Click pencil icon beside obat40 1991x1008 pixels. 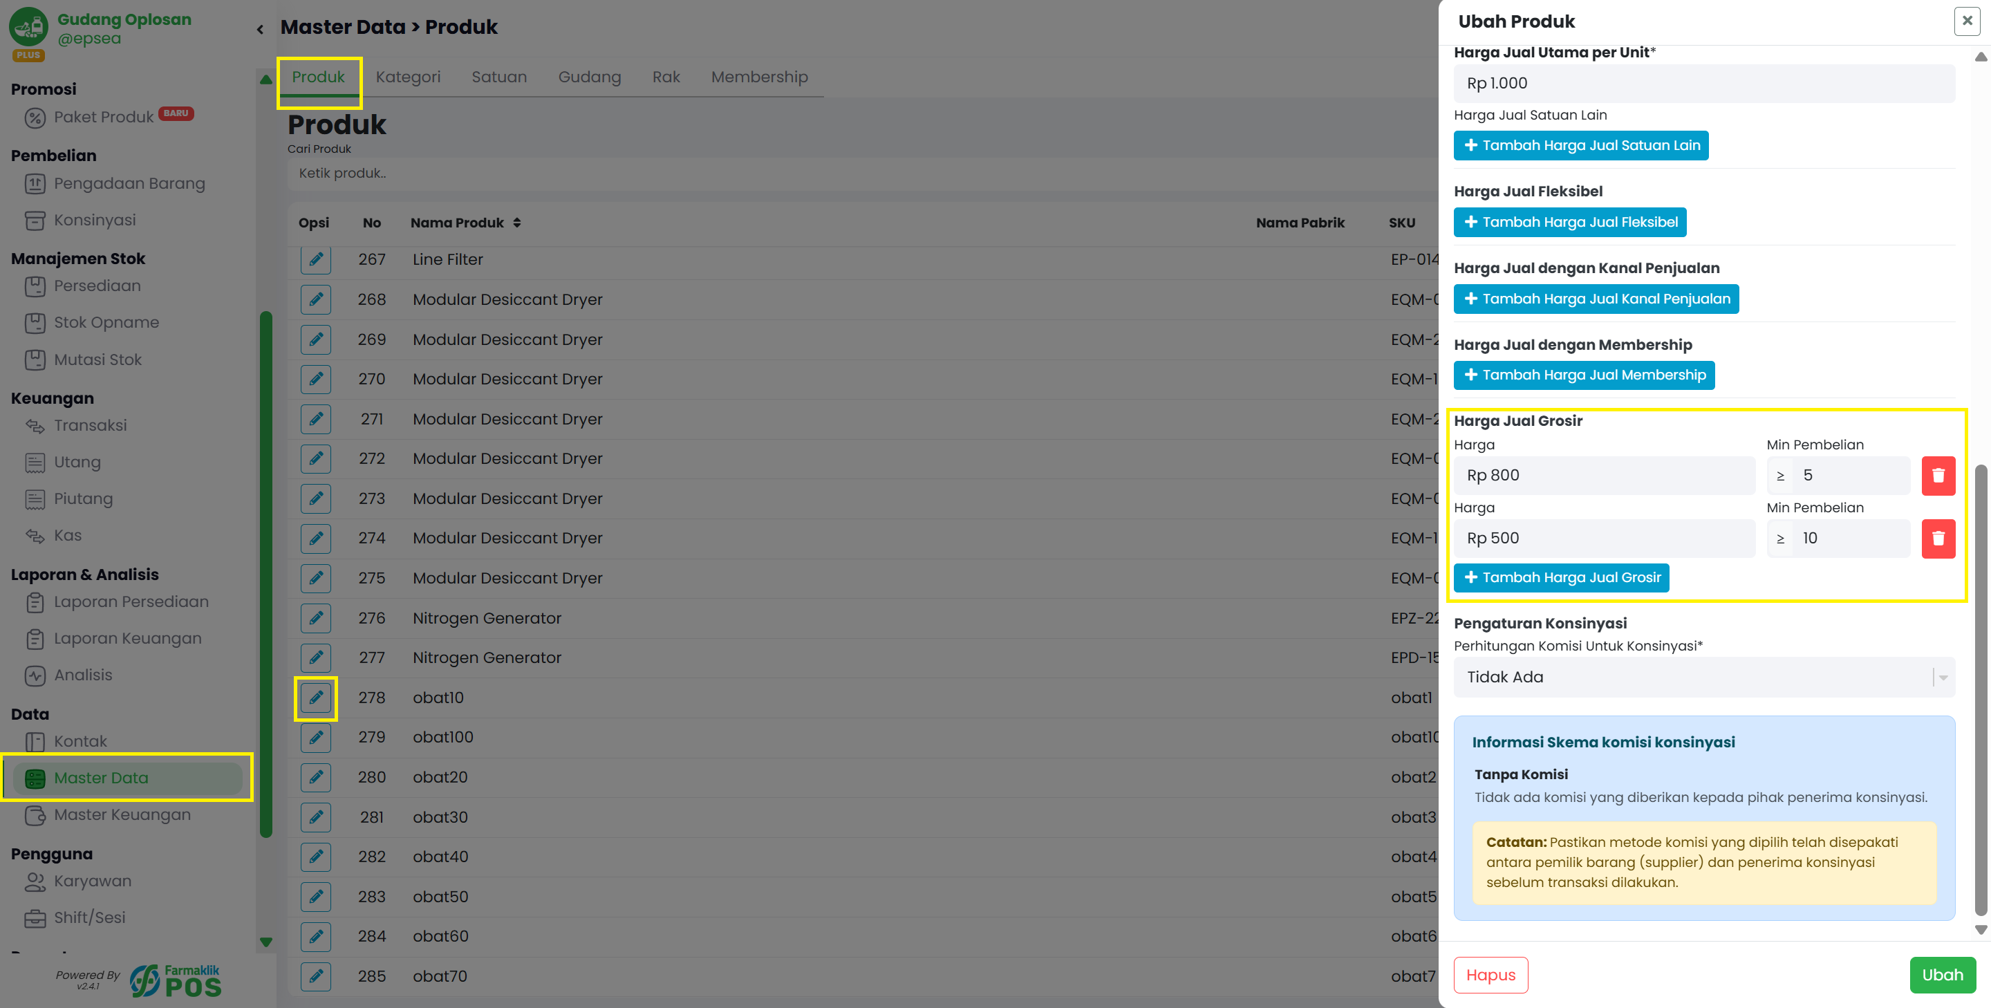(x=315, y=857)
